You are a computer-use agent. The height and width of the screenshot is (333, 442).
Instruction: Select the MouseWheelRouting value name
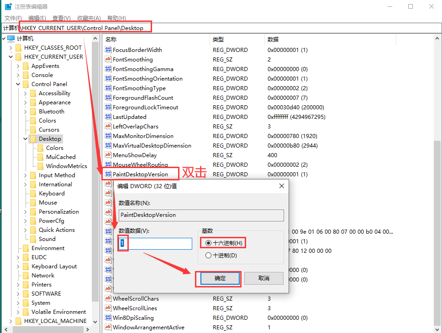tap(140, 164)
